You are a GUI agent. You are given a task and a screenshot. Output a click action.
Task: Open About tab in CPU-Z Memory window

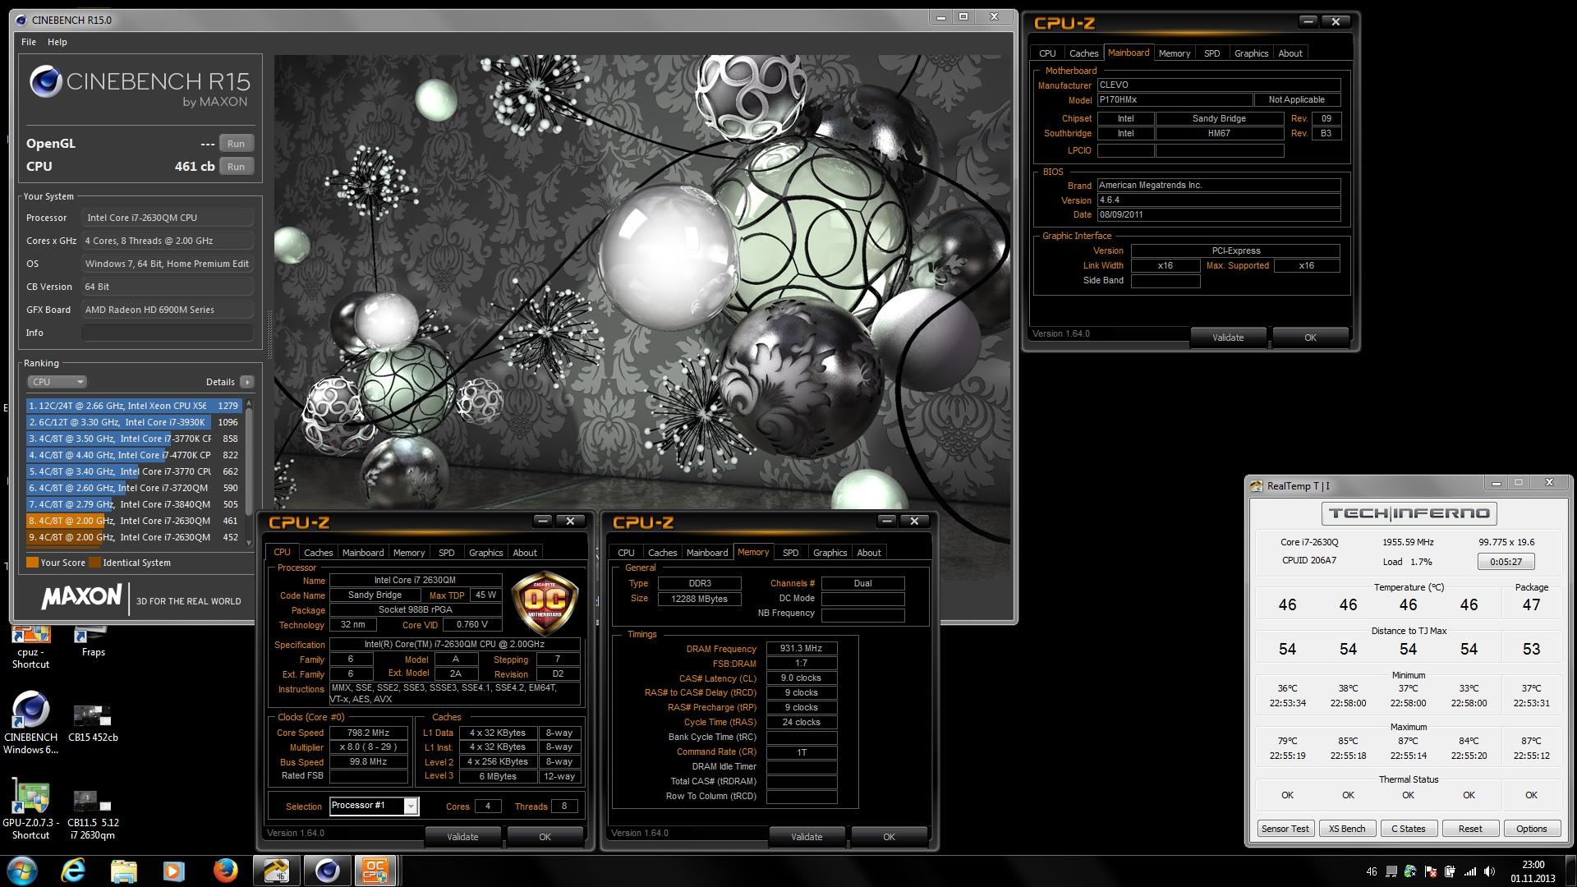(x=869, y=553)
